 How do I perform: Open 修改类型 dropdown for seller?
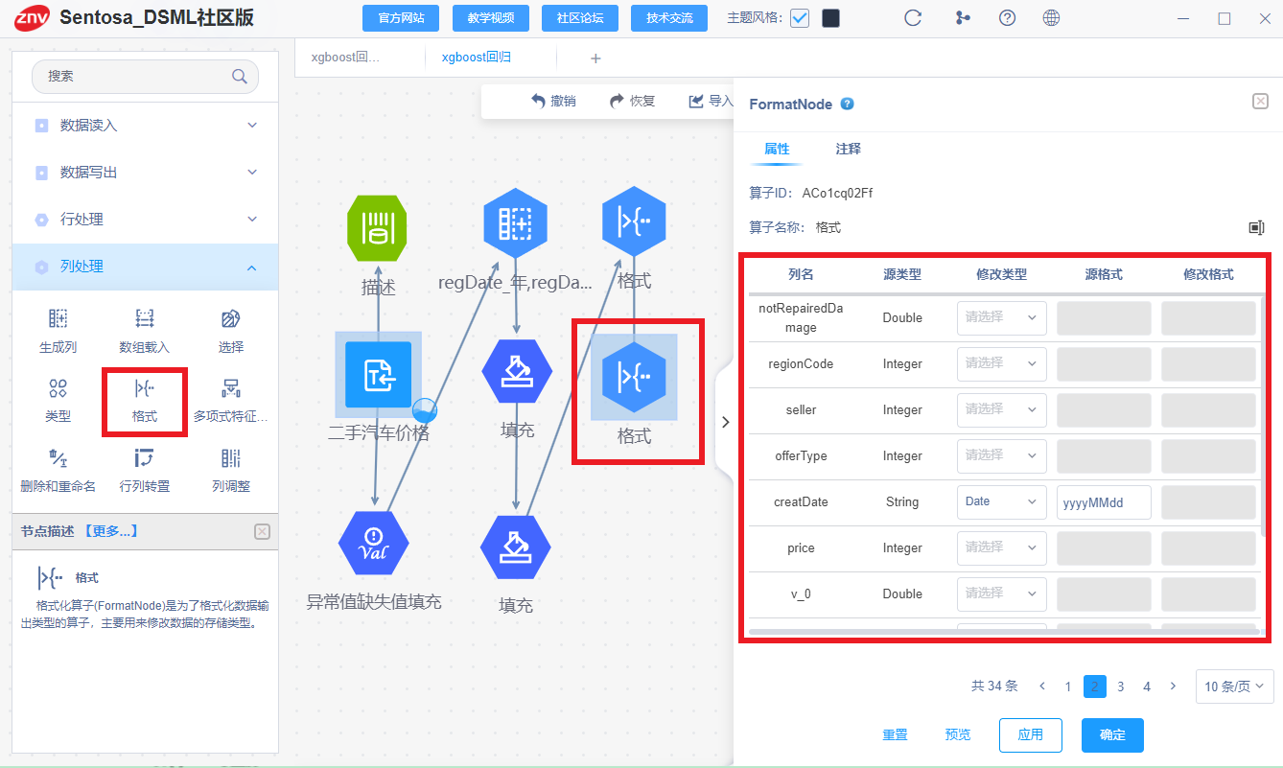tap(1002, 409)
